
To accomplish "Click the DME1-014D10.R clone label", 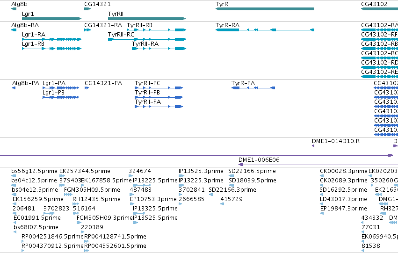I will click(x=336, y=141).
